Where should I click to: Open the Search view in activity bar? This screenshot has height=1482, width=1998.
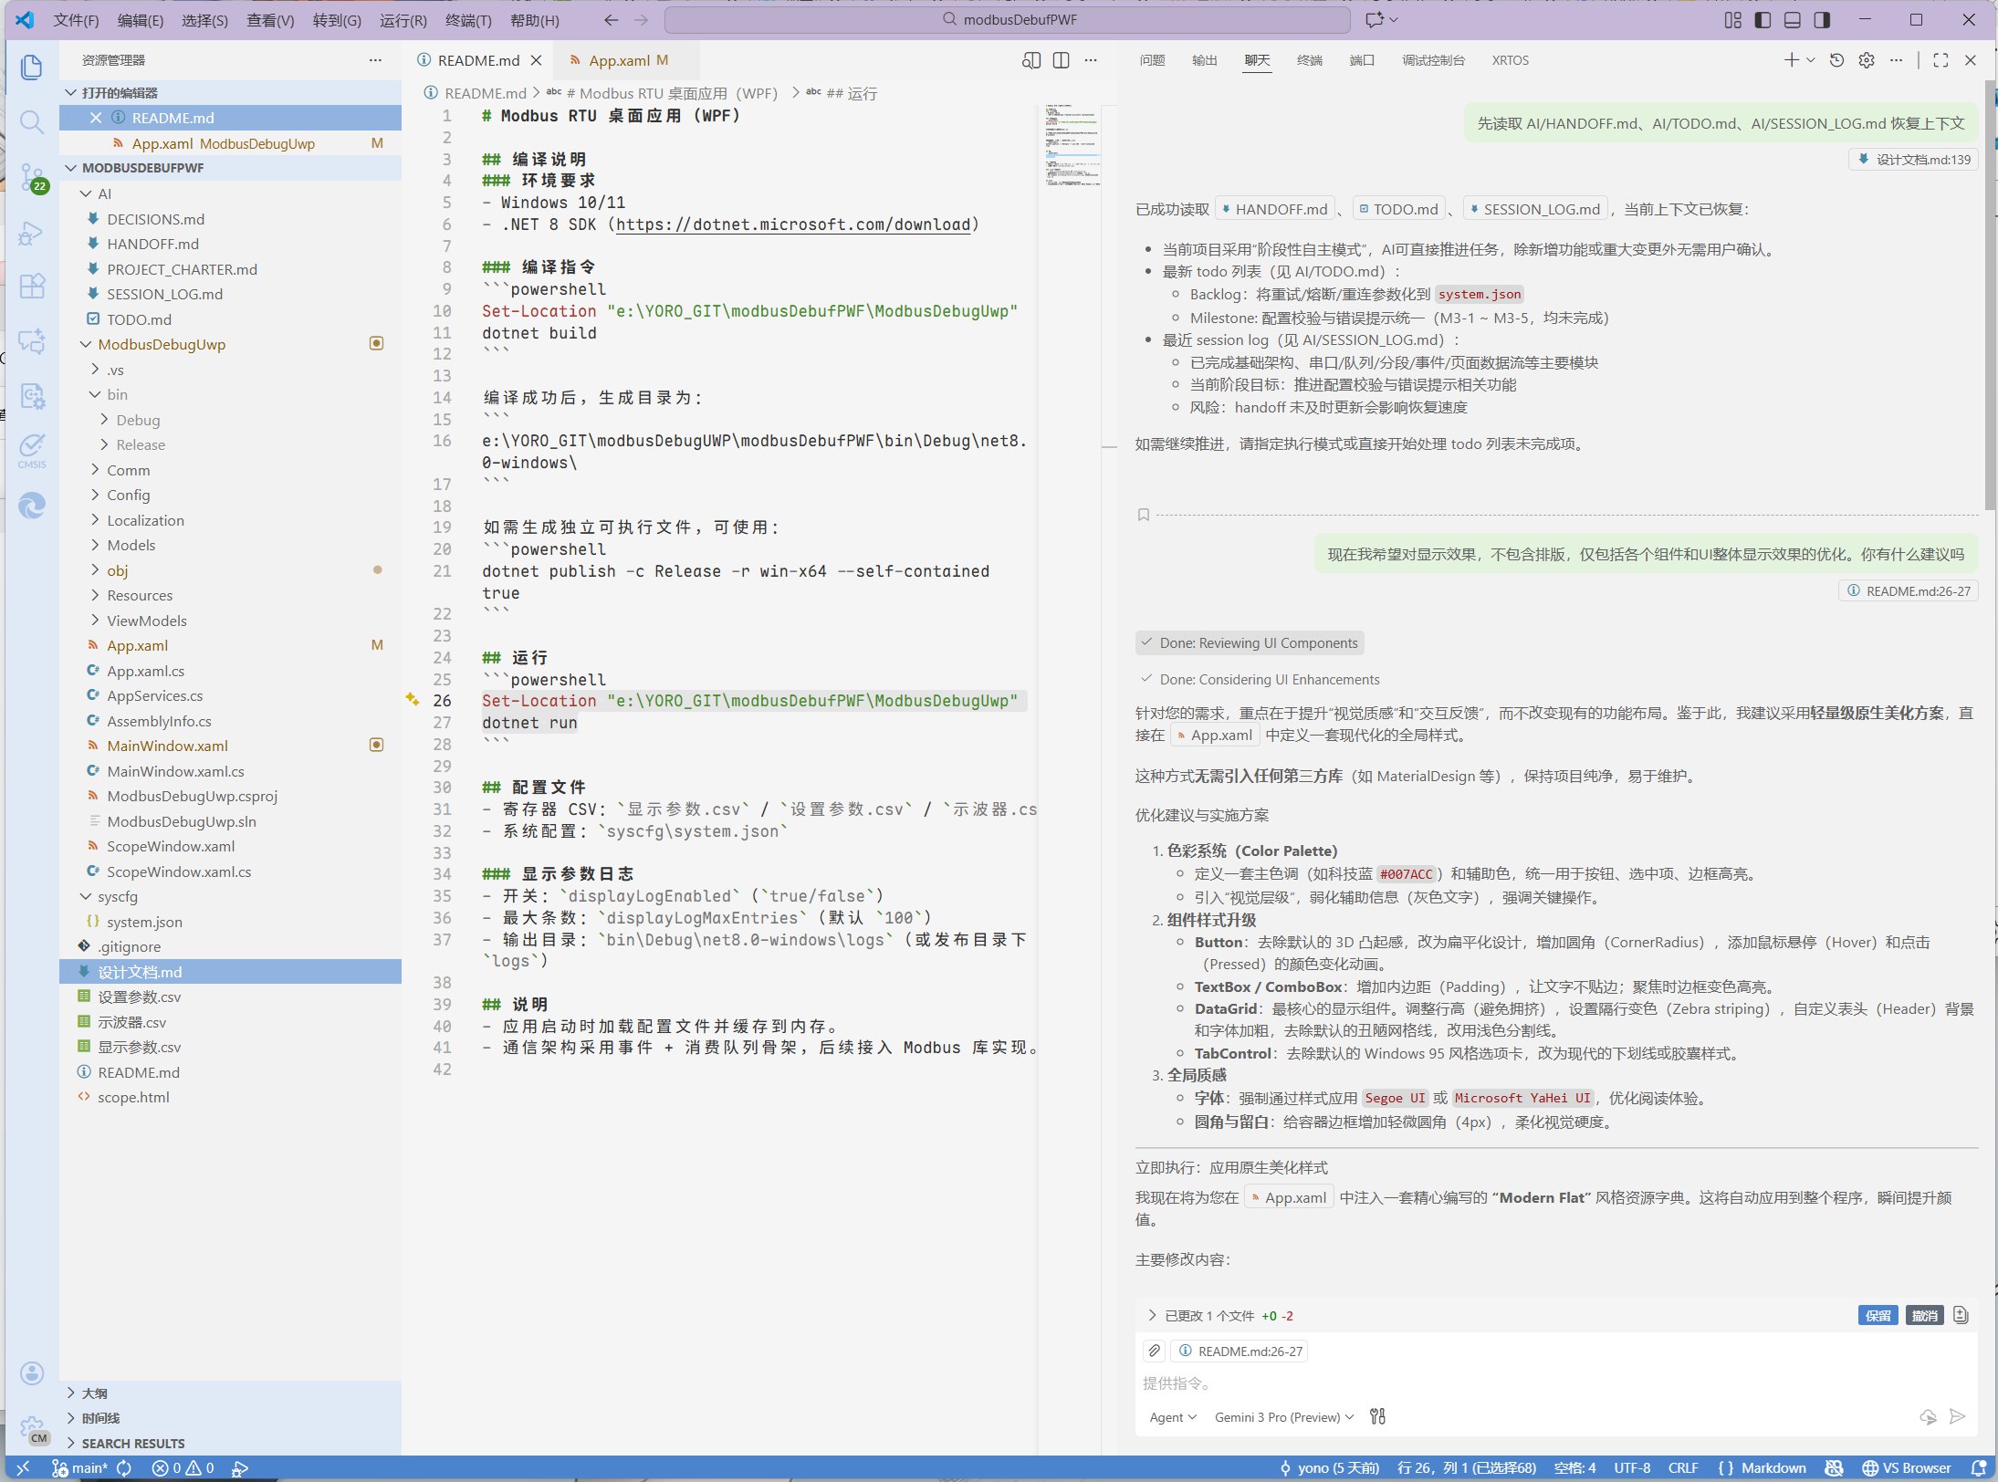coord(31,121)
